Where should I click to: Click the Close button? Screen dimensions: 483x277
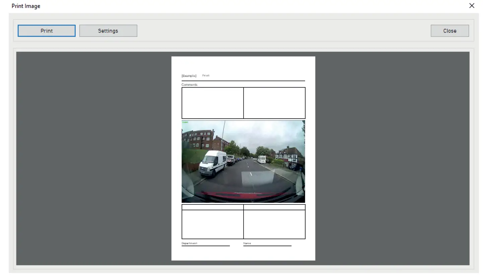(x=450, y=30)
